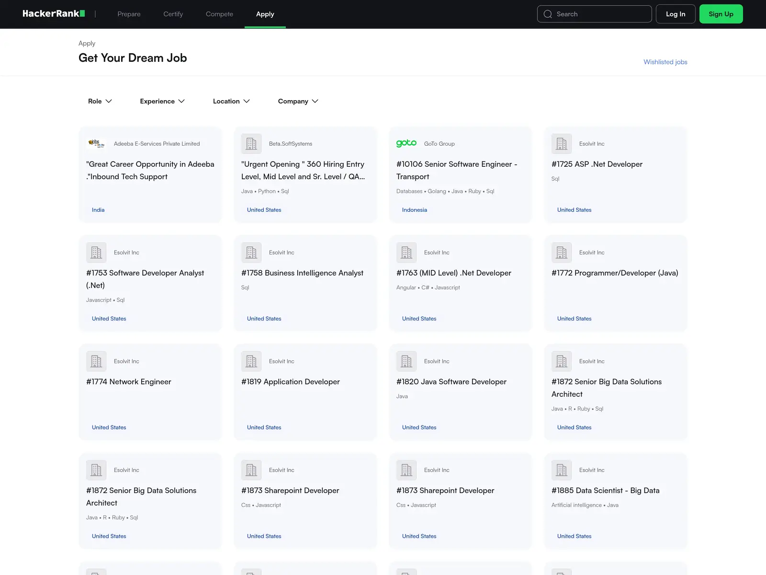
Task: Click the HackerRank logo
Action: tap(54, 14)
